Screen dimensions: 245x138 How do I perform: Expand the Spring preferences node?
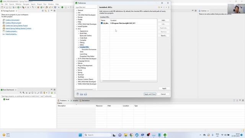coord(77,72)
